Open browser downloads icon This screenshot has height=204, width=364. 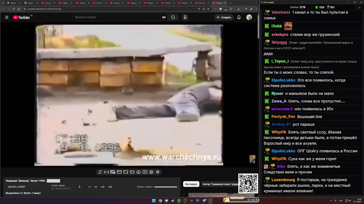pyautogui.click(x=238, y=9)
